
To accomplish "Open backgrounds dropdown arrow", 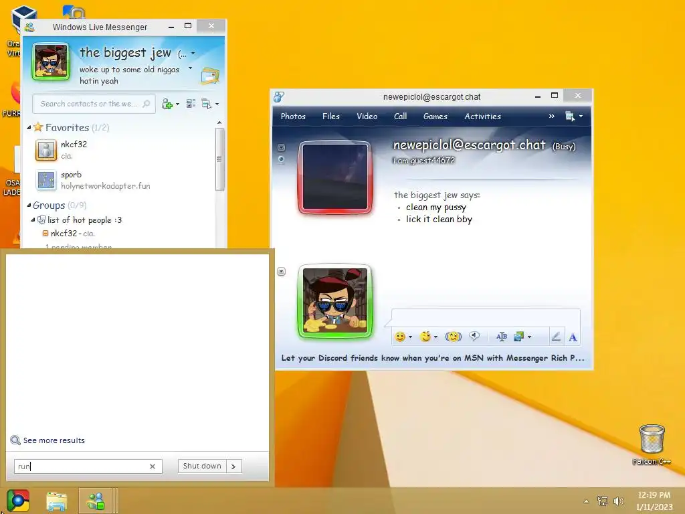I will [x=530, y=337].
